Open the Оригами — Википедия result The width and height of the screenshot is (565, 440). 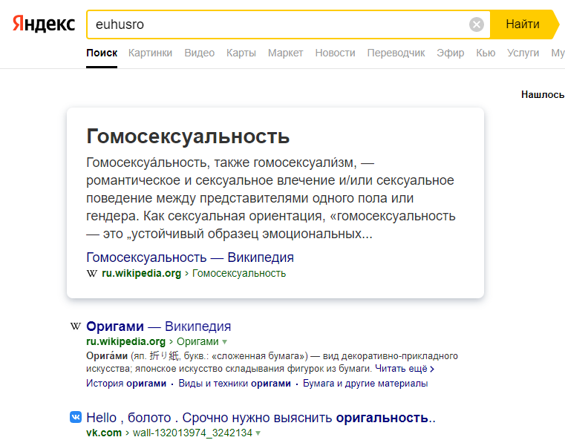pos(159,326)
